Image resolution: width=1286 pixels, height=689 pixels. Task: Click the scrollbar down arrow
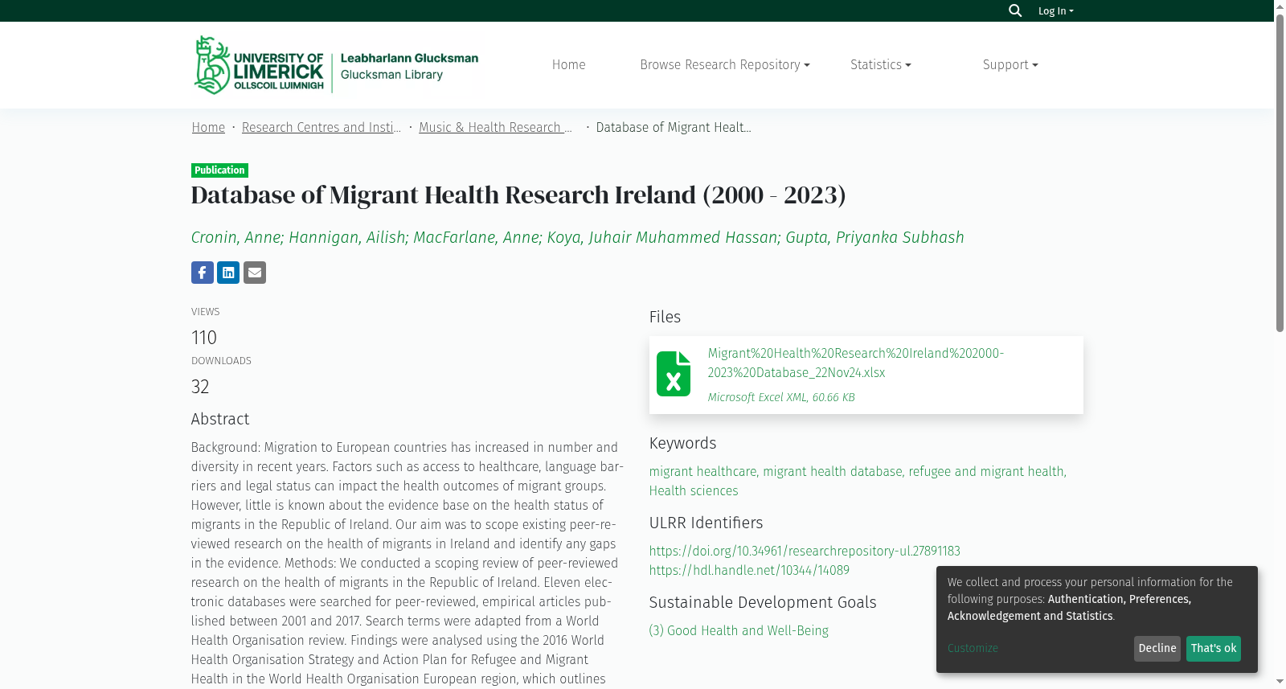click(1280, 682)
